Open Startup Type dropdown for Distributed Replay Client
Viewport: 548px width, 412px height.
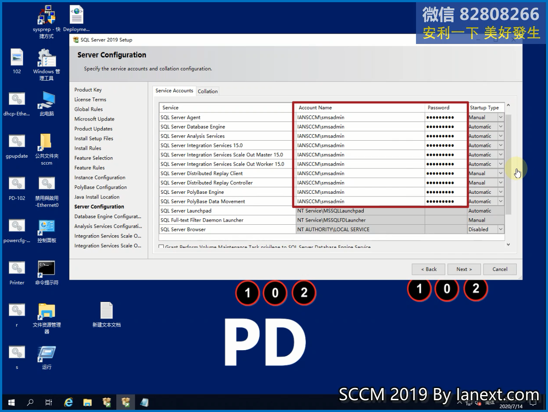501,173
